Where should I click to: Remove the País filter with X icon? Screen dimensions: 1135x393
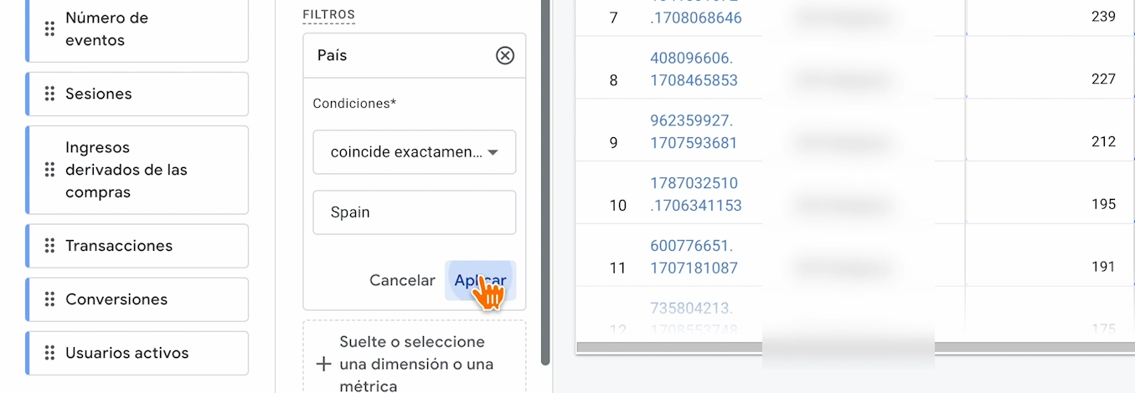(x=504, y=55)
